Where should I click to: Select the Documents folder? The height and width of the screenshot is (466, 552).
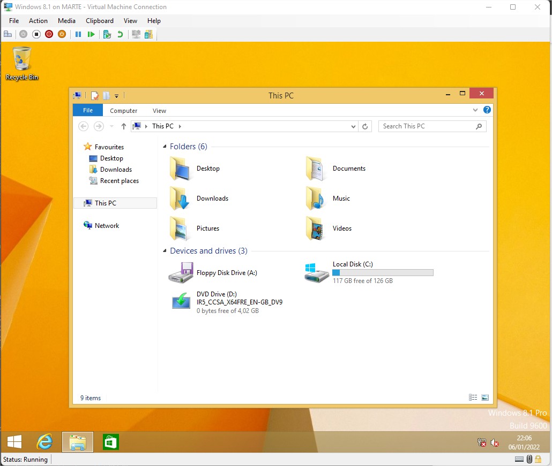click(336, 169)
